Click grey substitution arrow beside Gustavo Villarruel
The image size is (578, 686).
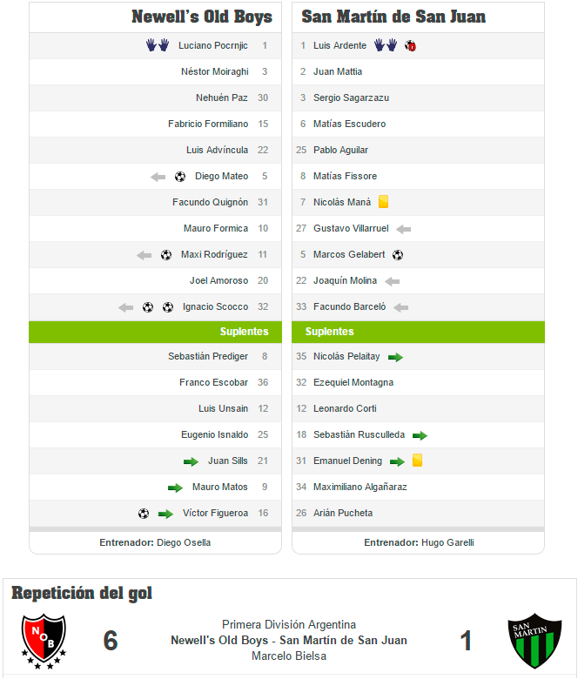coord(403,229)
